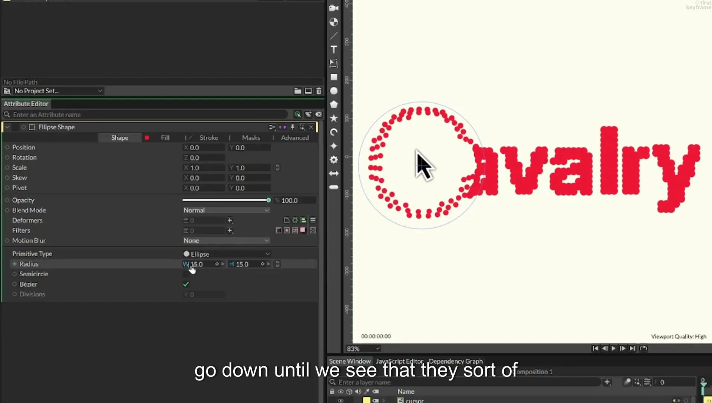Toggle the Opacity keyframe circle

(7, 200)
